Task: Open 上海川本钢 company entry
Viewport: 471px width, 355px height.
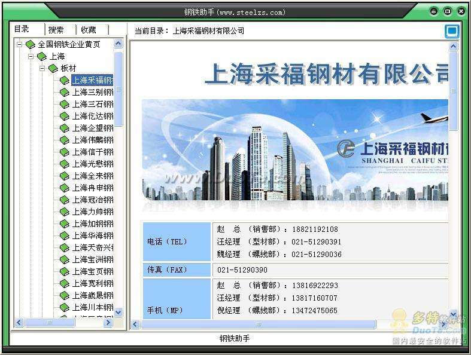Action: click(x=93, y=308)
